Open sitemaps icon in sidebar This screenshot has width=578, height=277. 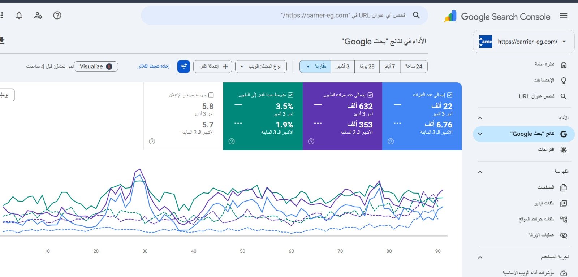[564, 219]
